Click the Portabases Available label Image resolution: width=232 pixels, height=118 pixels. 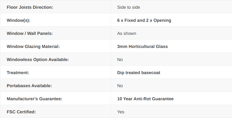[29, 86]
